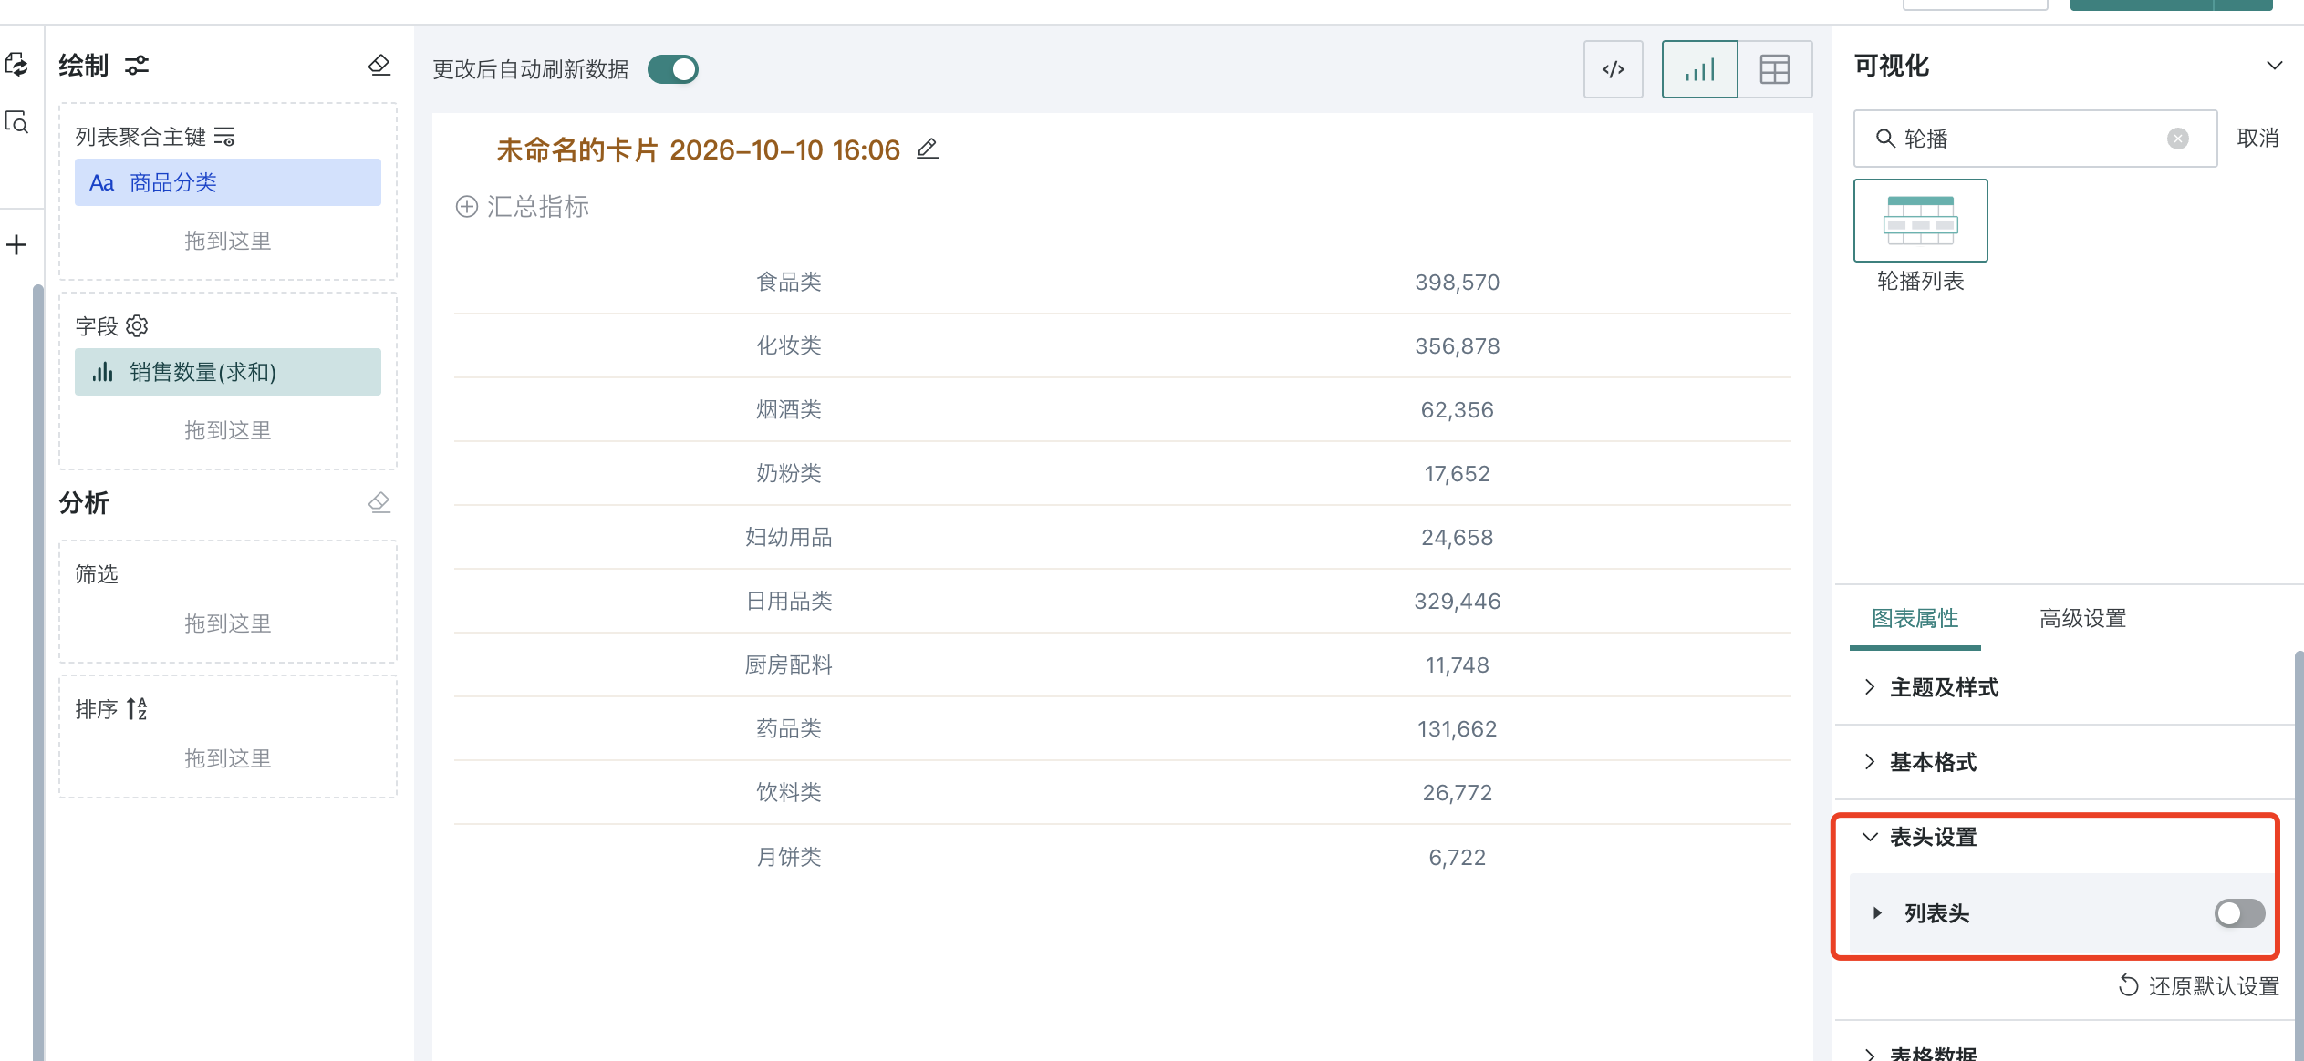
Task: Toggle auto refresh data after changes
Action: pos(673,69)
